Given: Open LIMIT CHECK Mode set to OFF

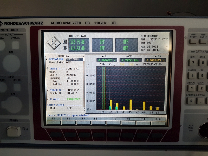Looking at the screenshot, I should coord(69,108).
